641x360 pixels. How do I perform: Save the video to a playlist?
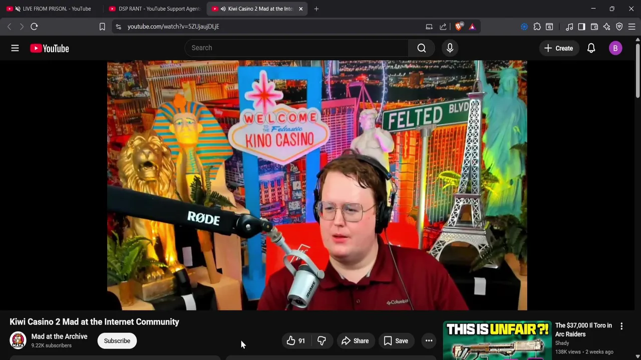396,341
